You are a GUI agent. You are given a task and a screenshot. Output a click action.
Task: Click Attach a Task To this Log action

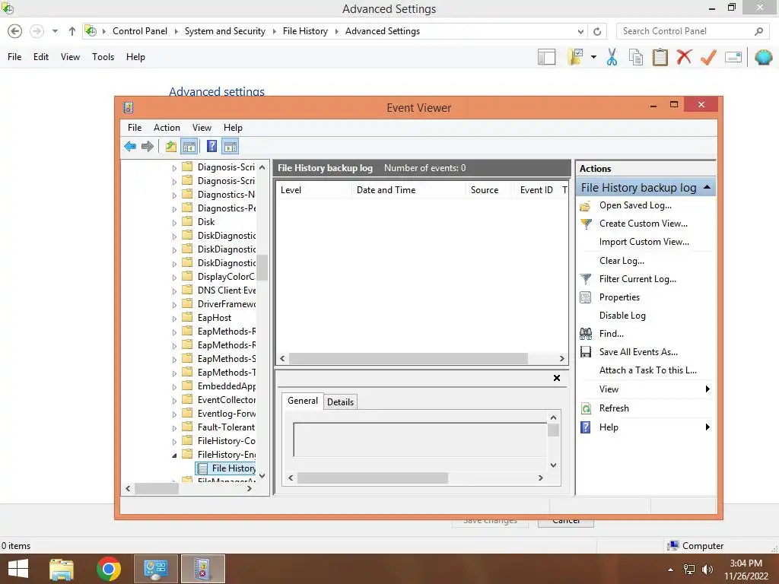pos(648,370)
